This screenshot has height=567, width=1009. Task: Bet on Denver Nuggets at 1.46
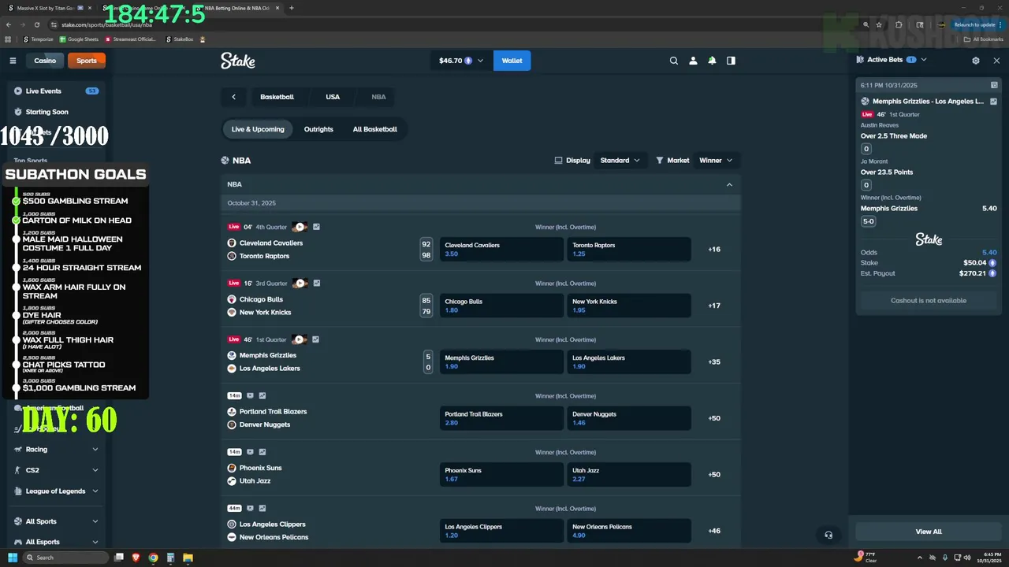point(629,418)
